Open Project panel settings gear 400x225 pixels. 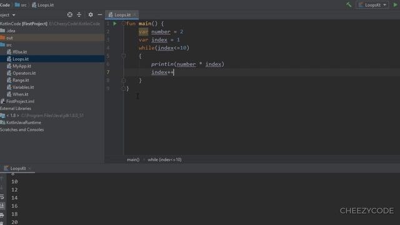coord(91,15)
